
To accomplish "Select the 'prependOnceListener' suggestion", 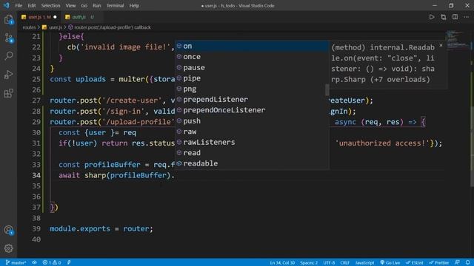I will click(252, 110).
